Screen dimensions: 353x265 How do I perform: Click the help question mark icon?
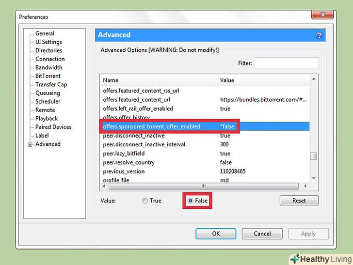point(319,35)
